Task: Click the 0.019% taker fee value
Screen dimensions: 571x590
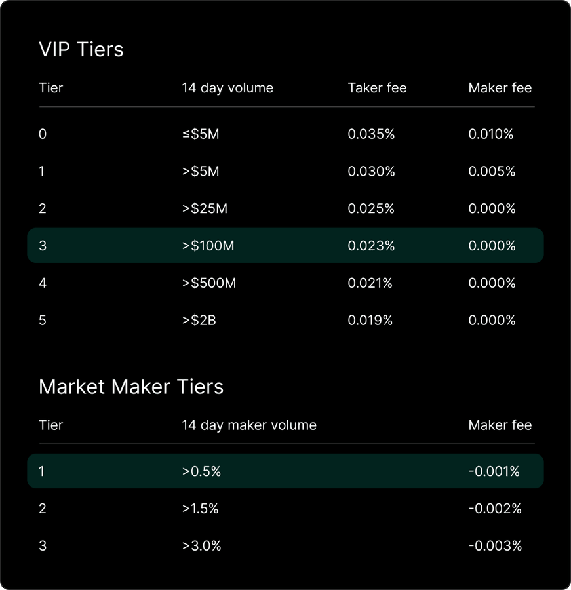Action: 370,321
